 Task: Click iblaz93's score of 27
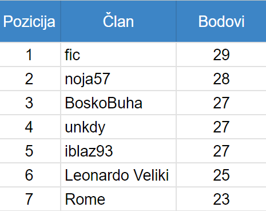221,151
